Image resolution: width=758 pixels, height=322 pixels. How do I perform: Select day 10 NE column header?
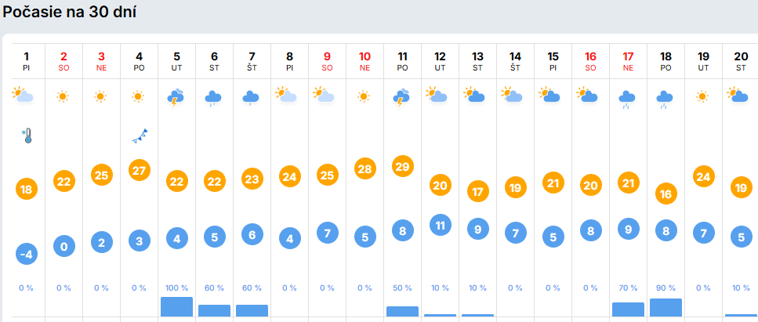pyautogui.click(x=364, y=61)
